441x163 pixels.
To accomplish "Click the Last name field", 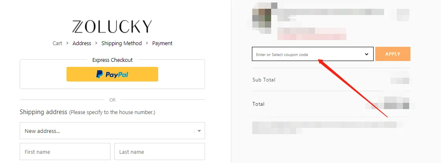I will pos(159,152).
